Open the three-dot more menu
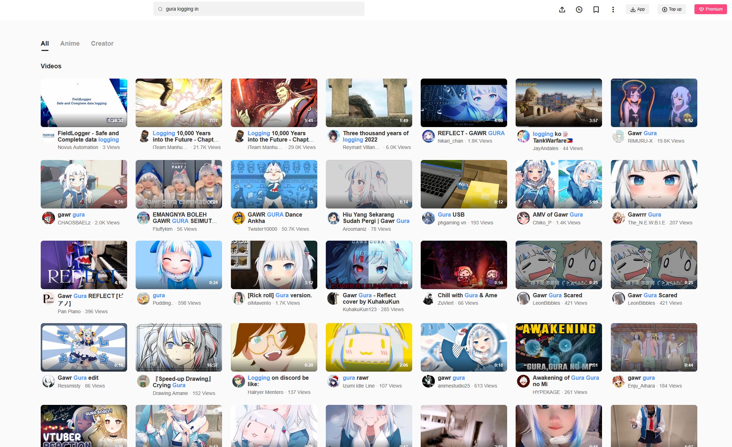Screen dimensions: 732x447 (613, 10)
